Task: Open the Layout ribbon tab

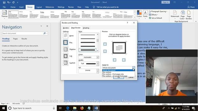Action: click(x=39, y=7)
